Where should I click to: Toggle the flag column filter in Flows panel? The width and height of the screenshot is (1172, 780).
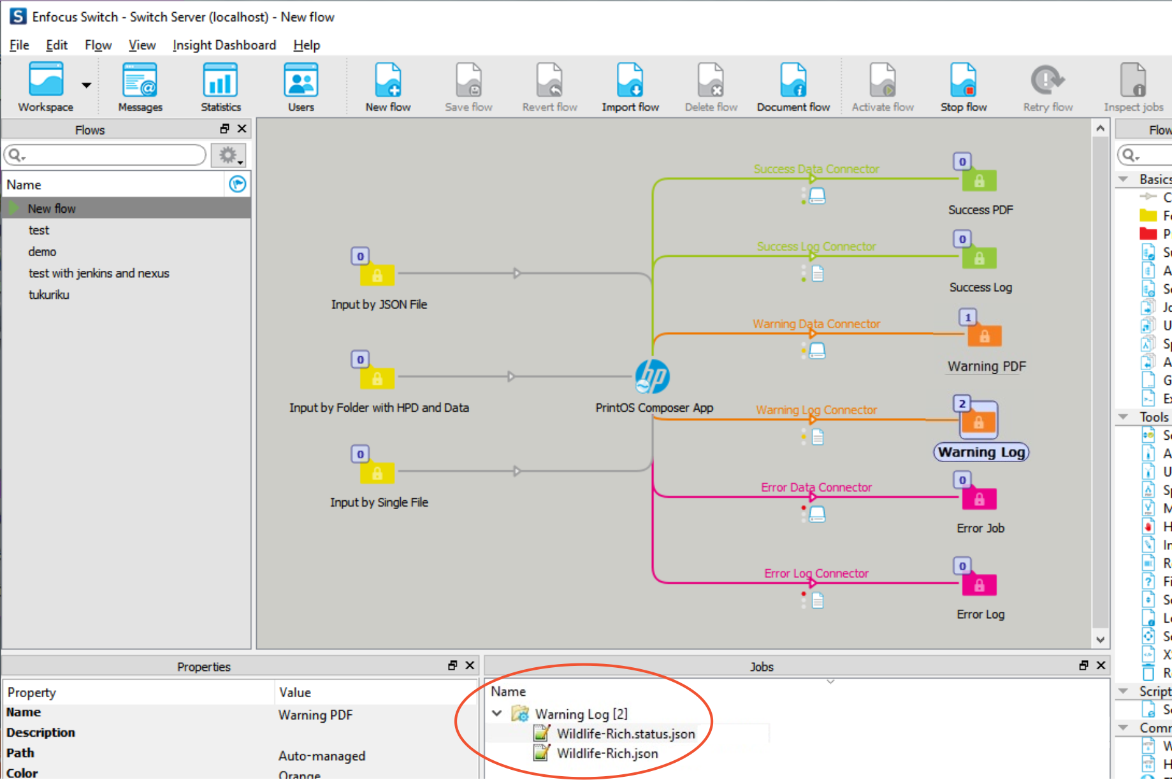coord(236,184)
